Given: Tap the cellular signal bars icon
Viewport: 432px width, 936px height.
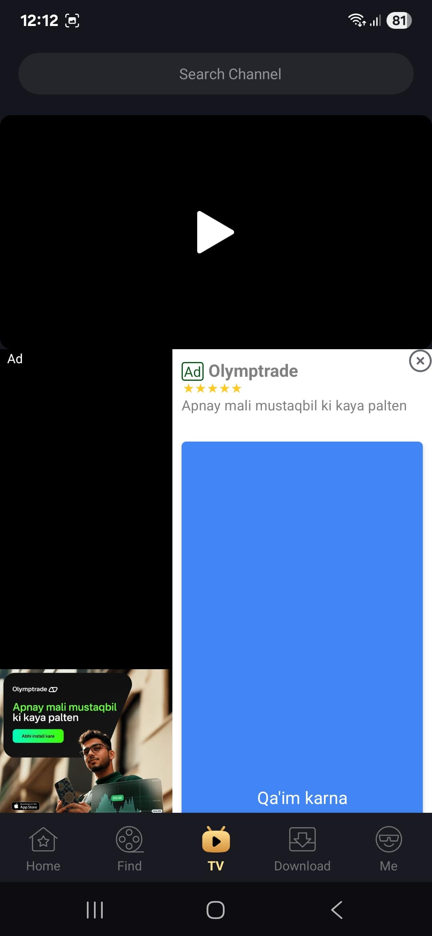Looking at the screenshot, I should [375, 20].
